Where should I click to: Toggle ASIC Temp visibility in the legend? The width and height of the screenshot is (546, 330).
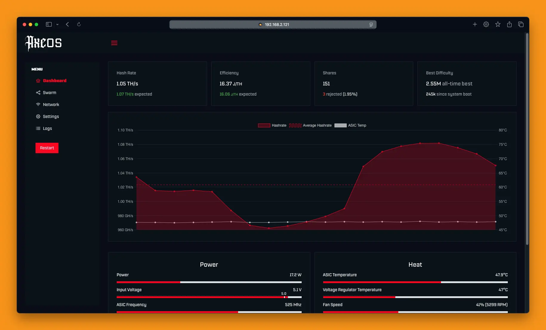(x=351, y=125)
